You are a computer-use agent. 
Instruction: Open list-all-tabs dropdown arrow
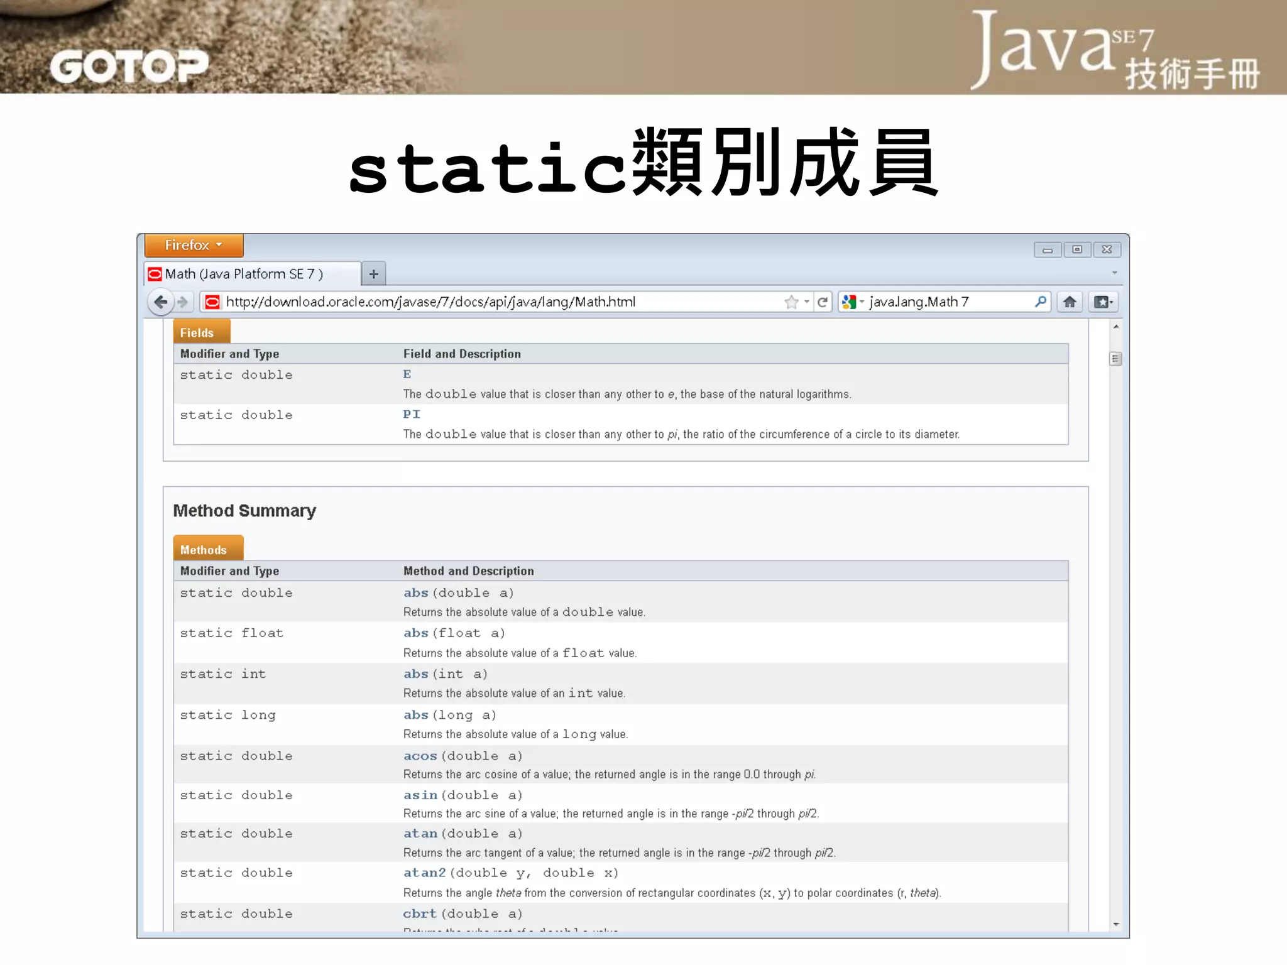click(1114, 273)
